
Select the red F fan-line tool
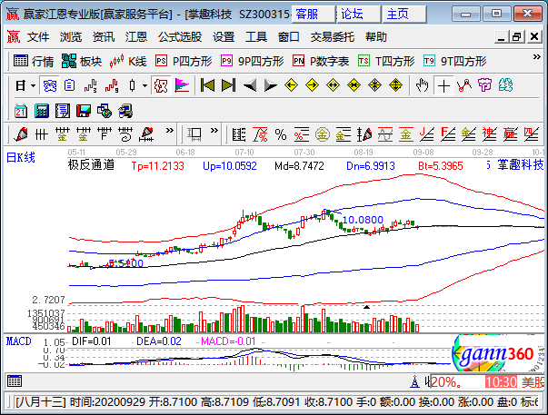click(448, 134)
